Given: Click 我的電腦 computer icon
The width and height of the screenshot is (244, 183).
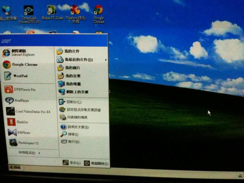Looking at the screenshot, I should (x=61, y=84).
